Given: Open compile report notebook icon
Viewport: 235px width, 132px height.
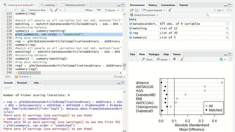Looking at the screenshot, I should pyautogui.click(x=65, y=10).
